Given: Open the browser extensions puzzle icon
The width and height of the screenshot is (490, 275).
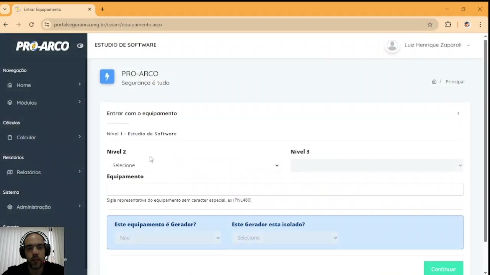Looking at the screenshot, I should click(448, 24).
